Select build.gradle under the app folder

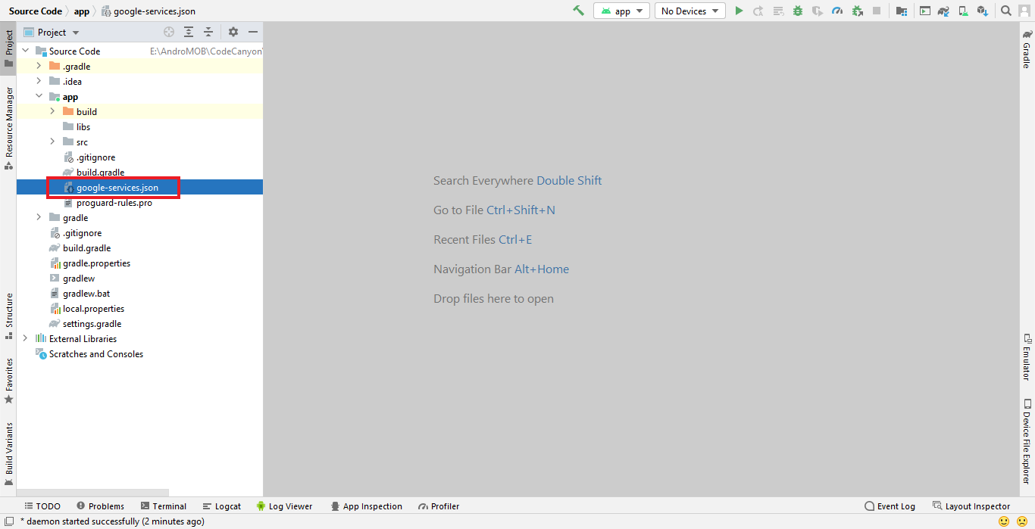tap(100, 173)
